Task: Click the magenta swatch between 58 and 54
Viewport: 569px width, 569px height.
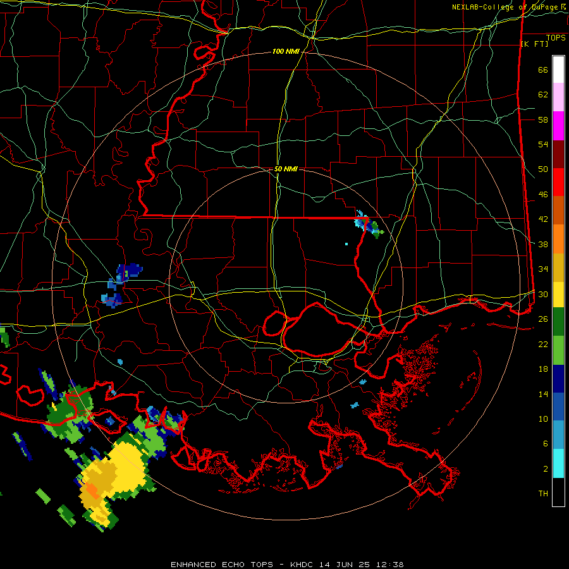Action: point(558,126)
